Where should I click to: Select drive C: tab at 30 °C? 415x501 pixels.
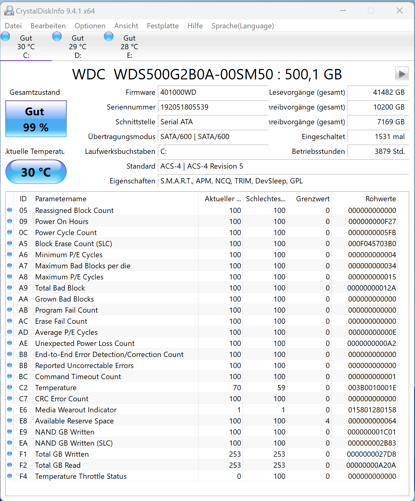point(26,46)
